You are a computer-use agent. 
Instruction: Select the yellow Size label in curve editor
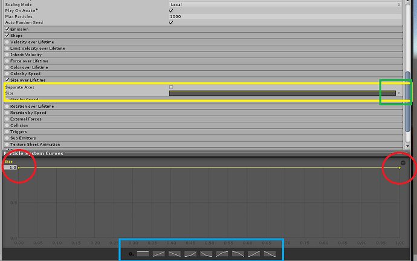click(8, 162)
